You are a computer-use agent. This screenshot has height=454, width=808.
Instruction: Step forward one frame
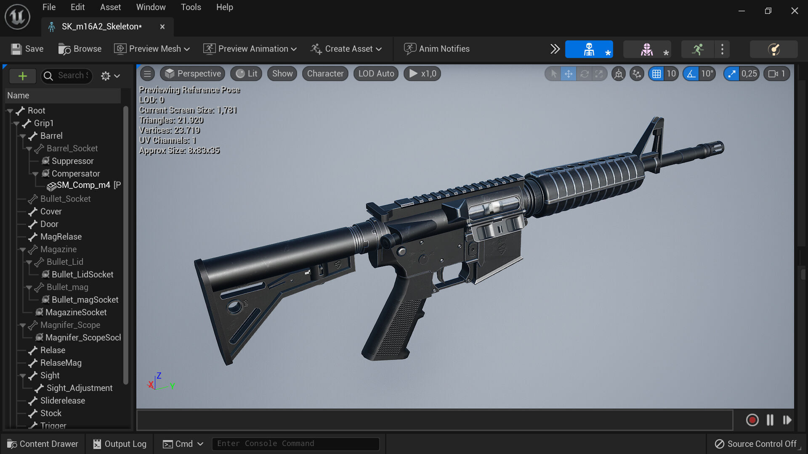[x=787, y=420]
